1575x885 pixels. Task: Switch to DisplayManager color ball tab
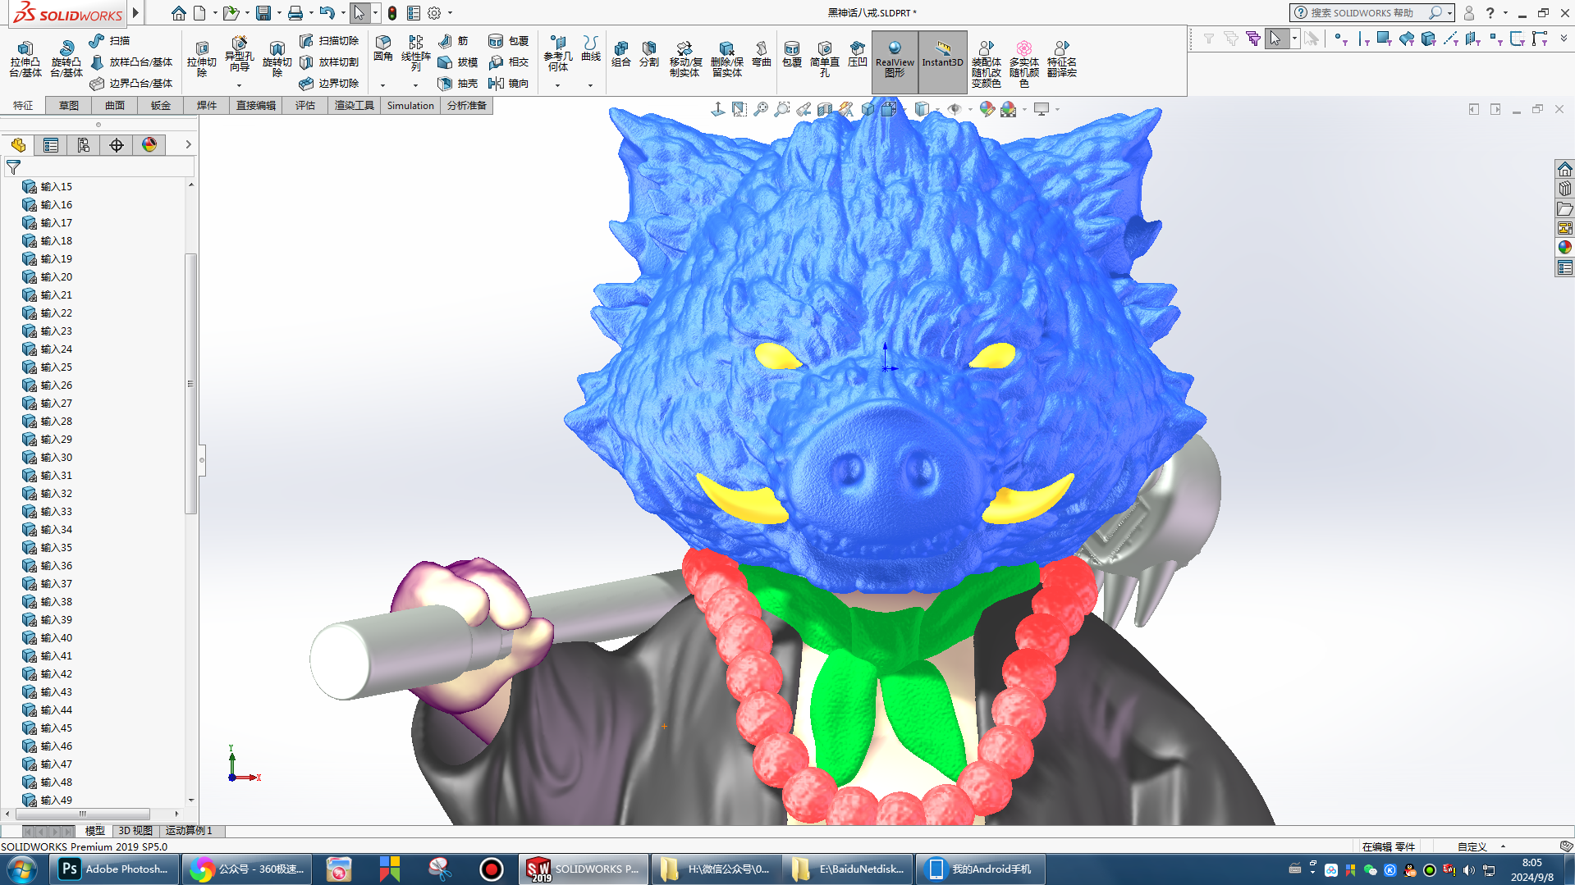point(149,145)
